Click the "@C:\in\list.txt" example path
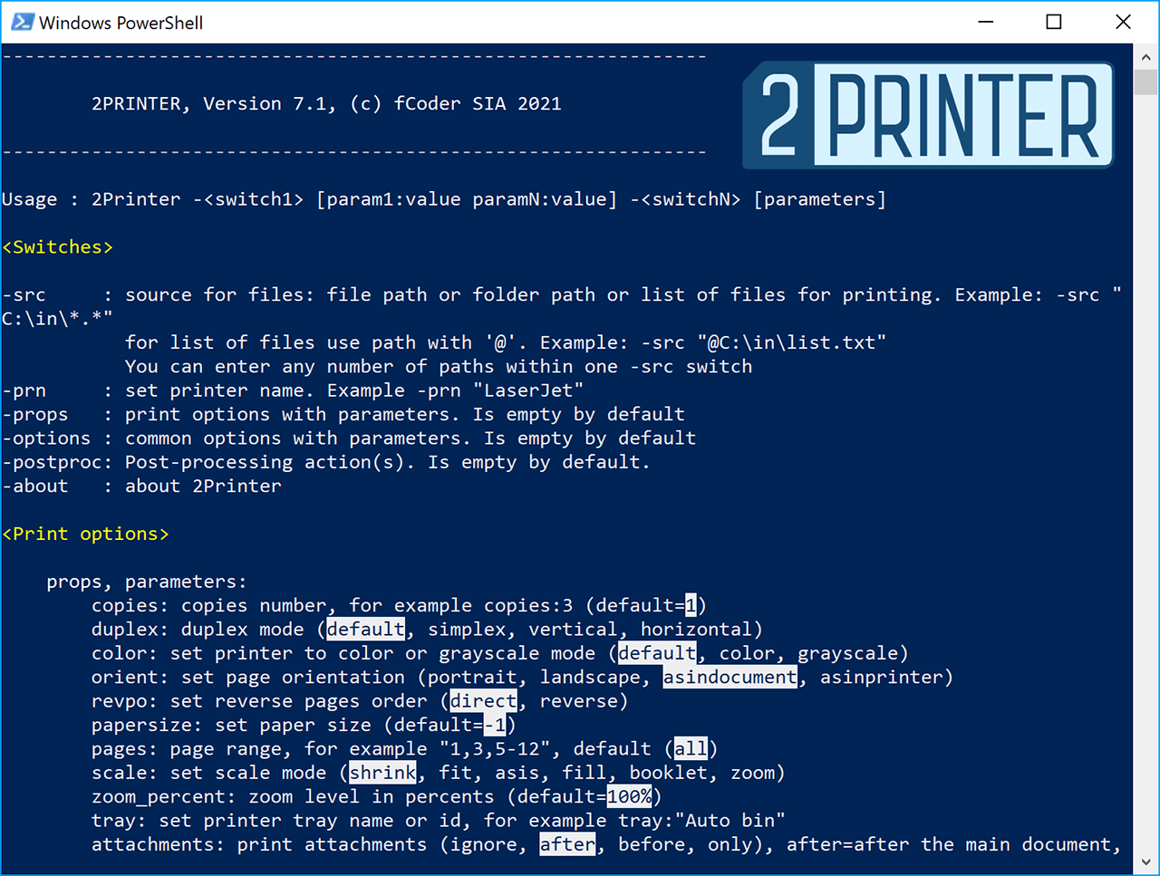The height and width of the screenshot is (876, 1160). point(792,342)
